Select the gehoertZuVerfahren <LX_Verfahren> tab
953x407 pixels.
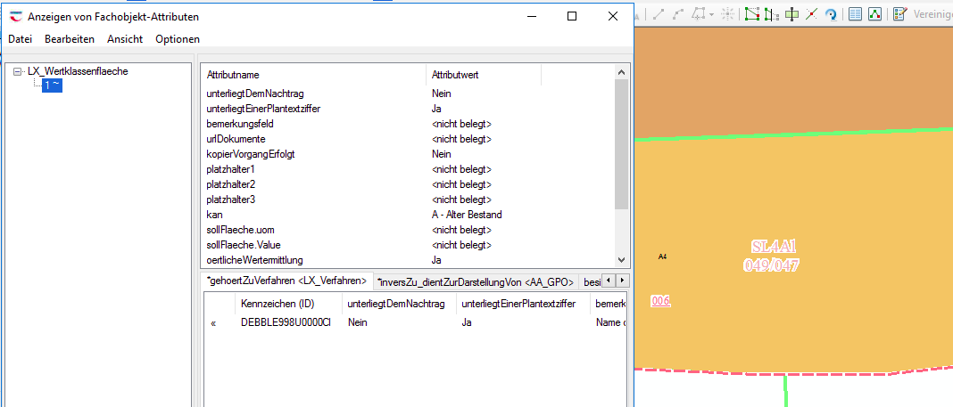pyautogui.click(x=286, y=281)
